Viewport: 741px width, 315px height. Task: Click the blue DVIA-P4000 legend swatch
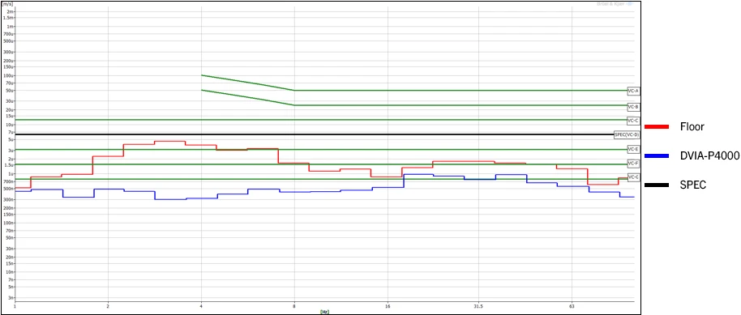click(657, 155)
